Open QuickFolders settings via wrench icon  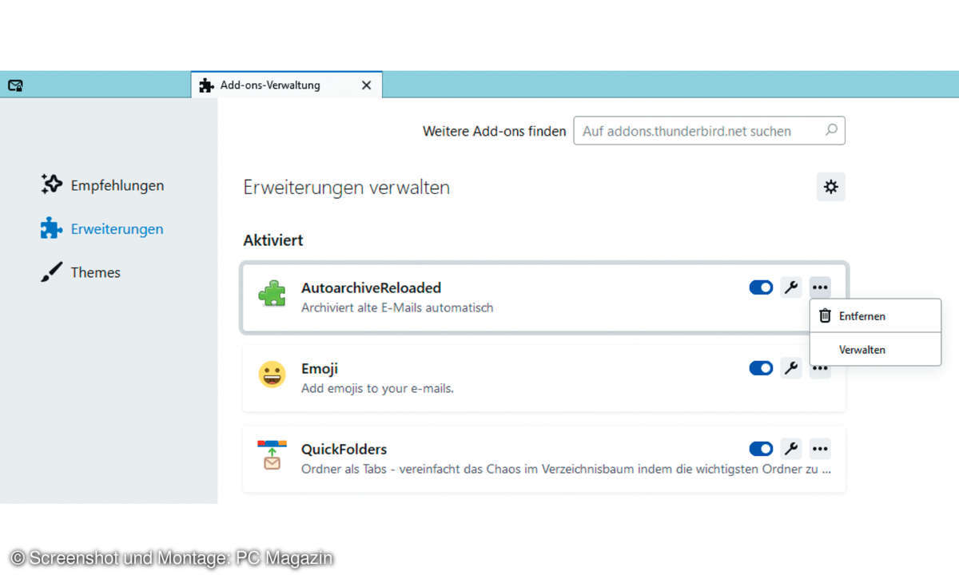click(x=791, y=449)
